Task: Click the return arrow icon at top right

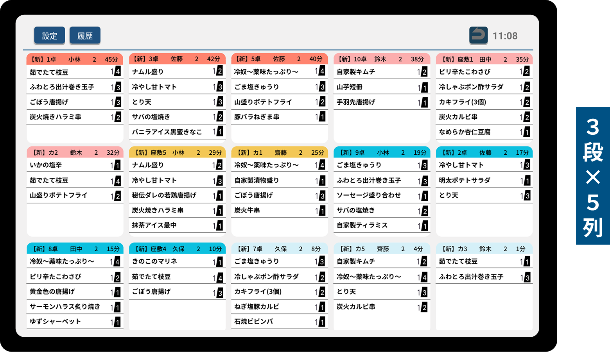Action: [x=478, y=35]
